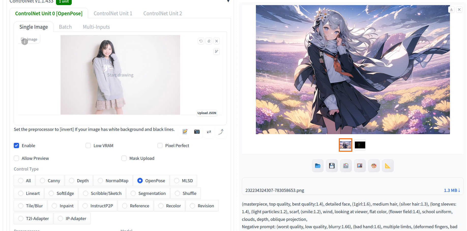Choose the Depth control type
Viewport: 467px width, 231px height.
pyautogui.click(x=72, y=181)
